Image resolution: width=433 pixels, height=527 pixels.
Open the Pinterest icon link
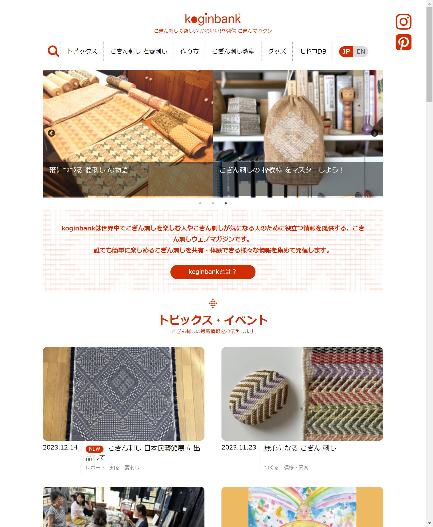404,42
